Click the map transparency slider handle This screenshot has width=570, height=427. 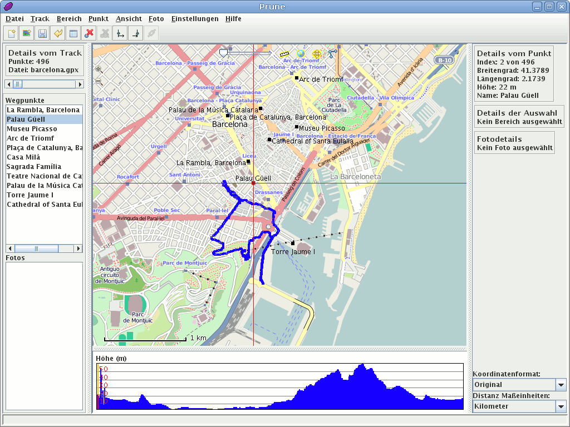point(223,53)
